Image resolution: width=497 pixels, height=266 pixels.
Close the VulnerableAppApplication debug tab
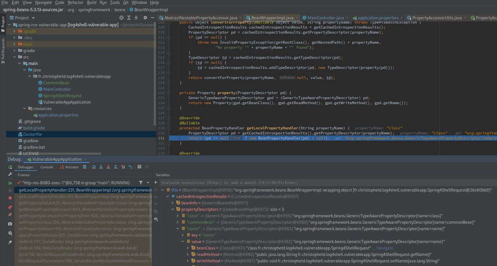click(x=85, y=159)
